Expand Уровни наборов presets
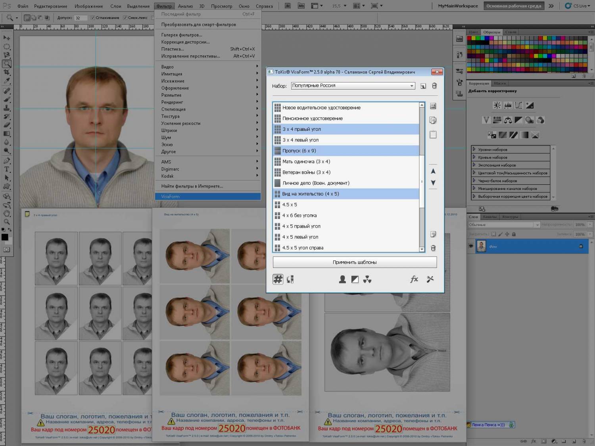The image size is (595, 446). 474,149
